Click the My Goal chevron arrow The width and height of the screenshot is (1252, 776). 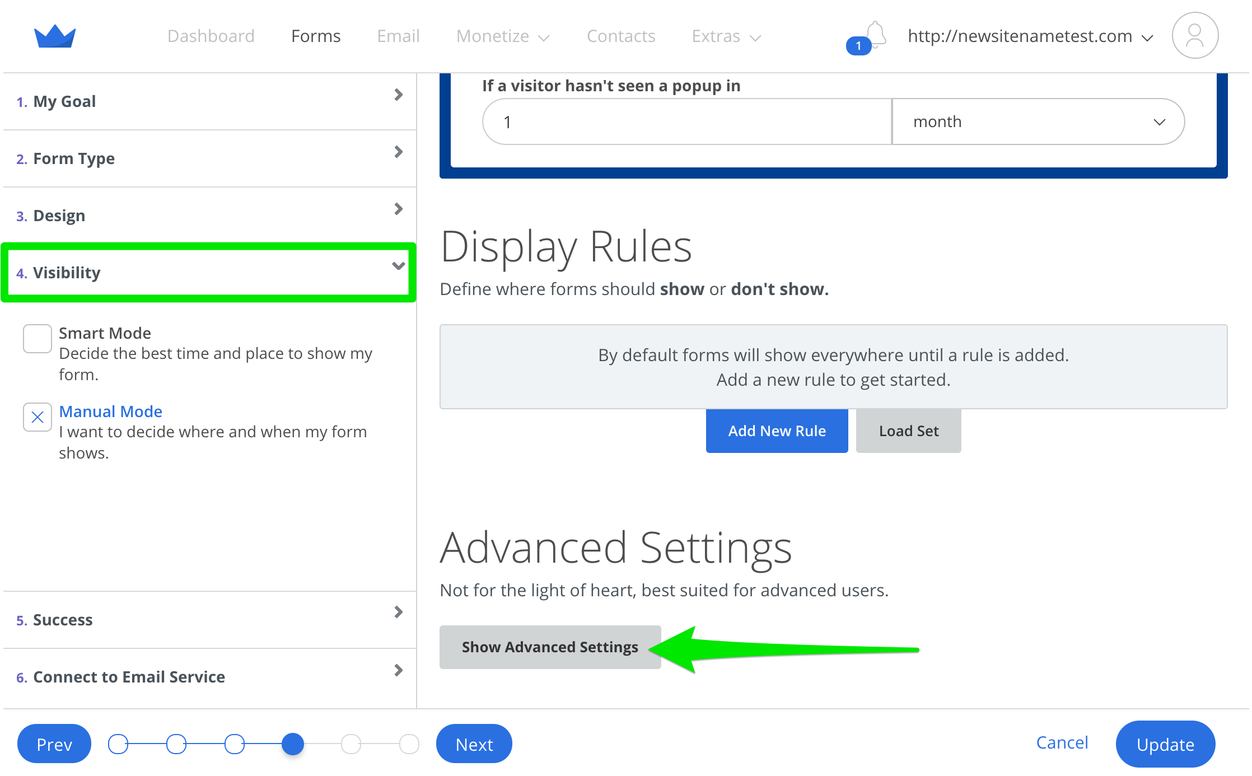click(398, 95)
